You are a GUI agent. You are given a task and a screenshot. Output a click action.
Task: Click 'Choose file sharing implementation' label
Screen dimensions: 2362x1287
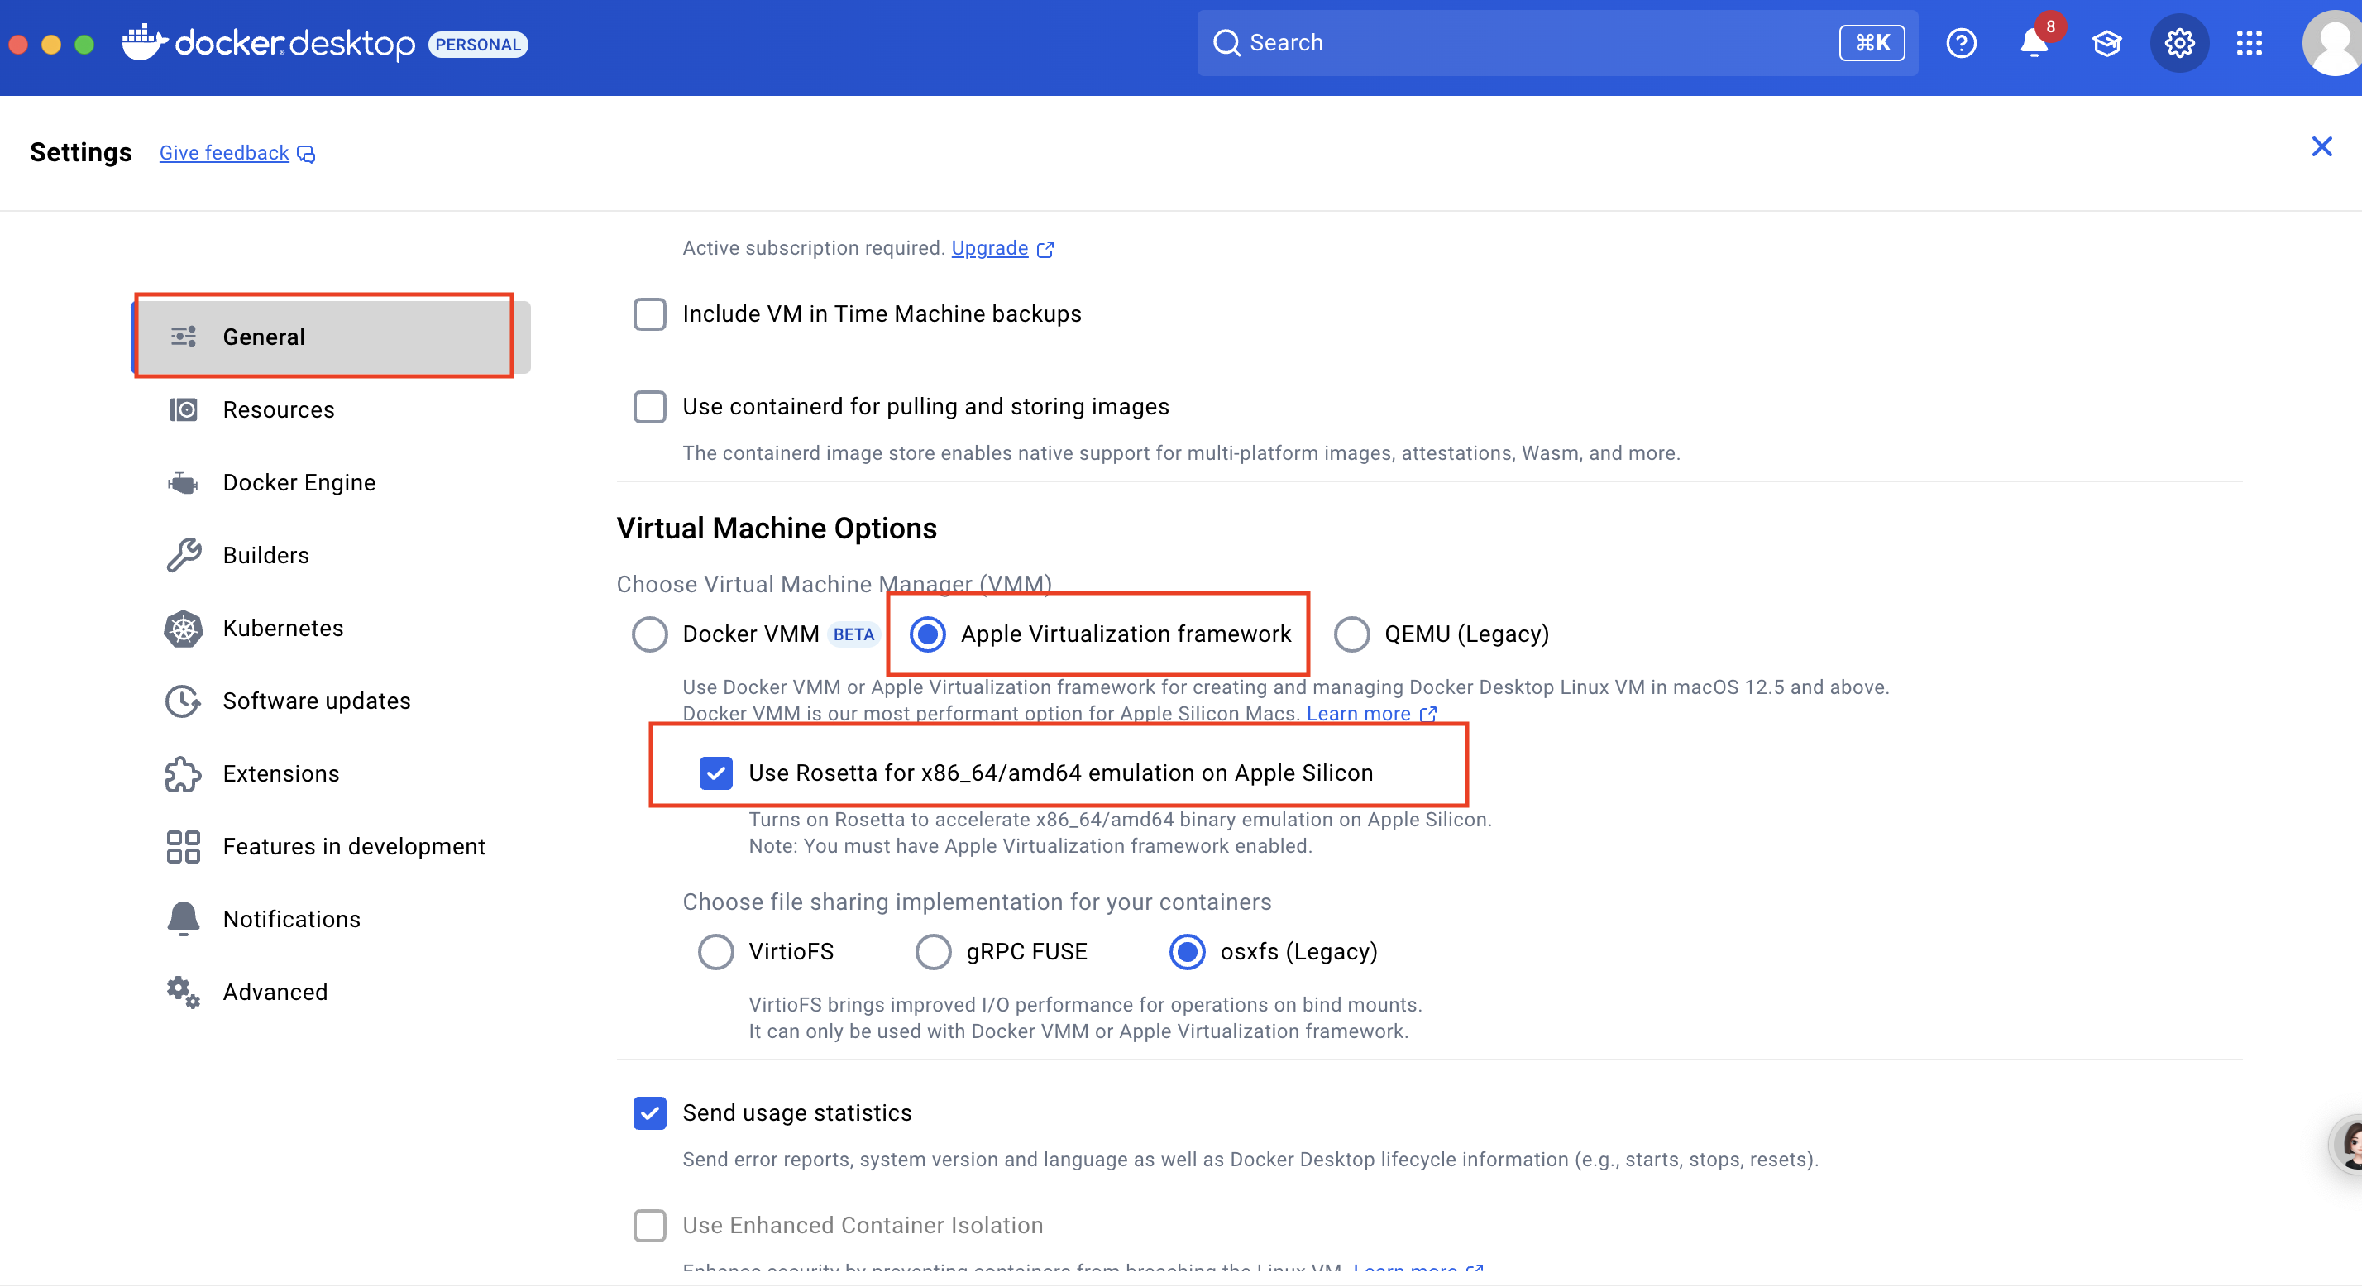pyautogui.click(x=977, y=902)
